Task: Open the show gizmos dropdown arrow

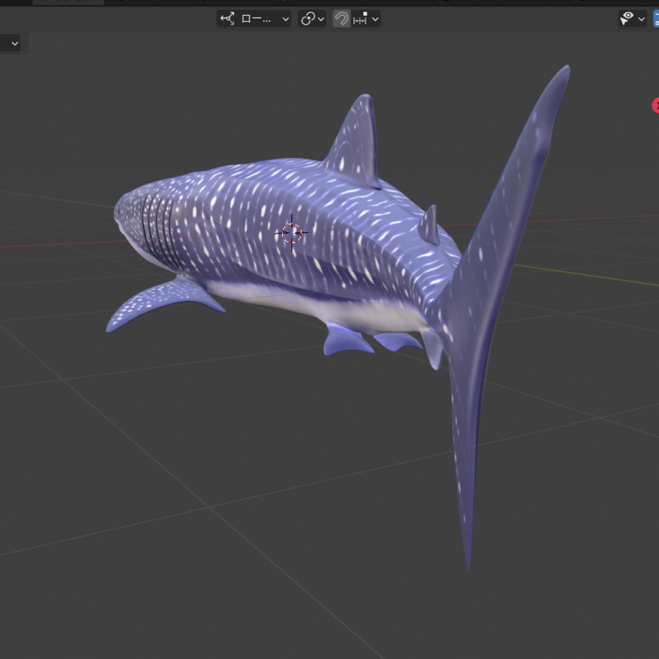Action: pos(642,19)
